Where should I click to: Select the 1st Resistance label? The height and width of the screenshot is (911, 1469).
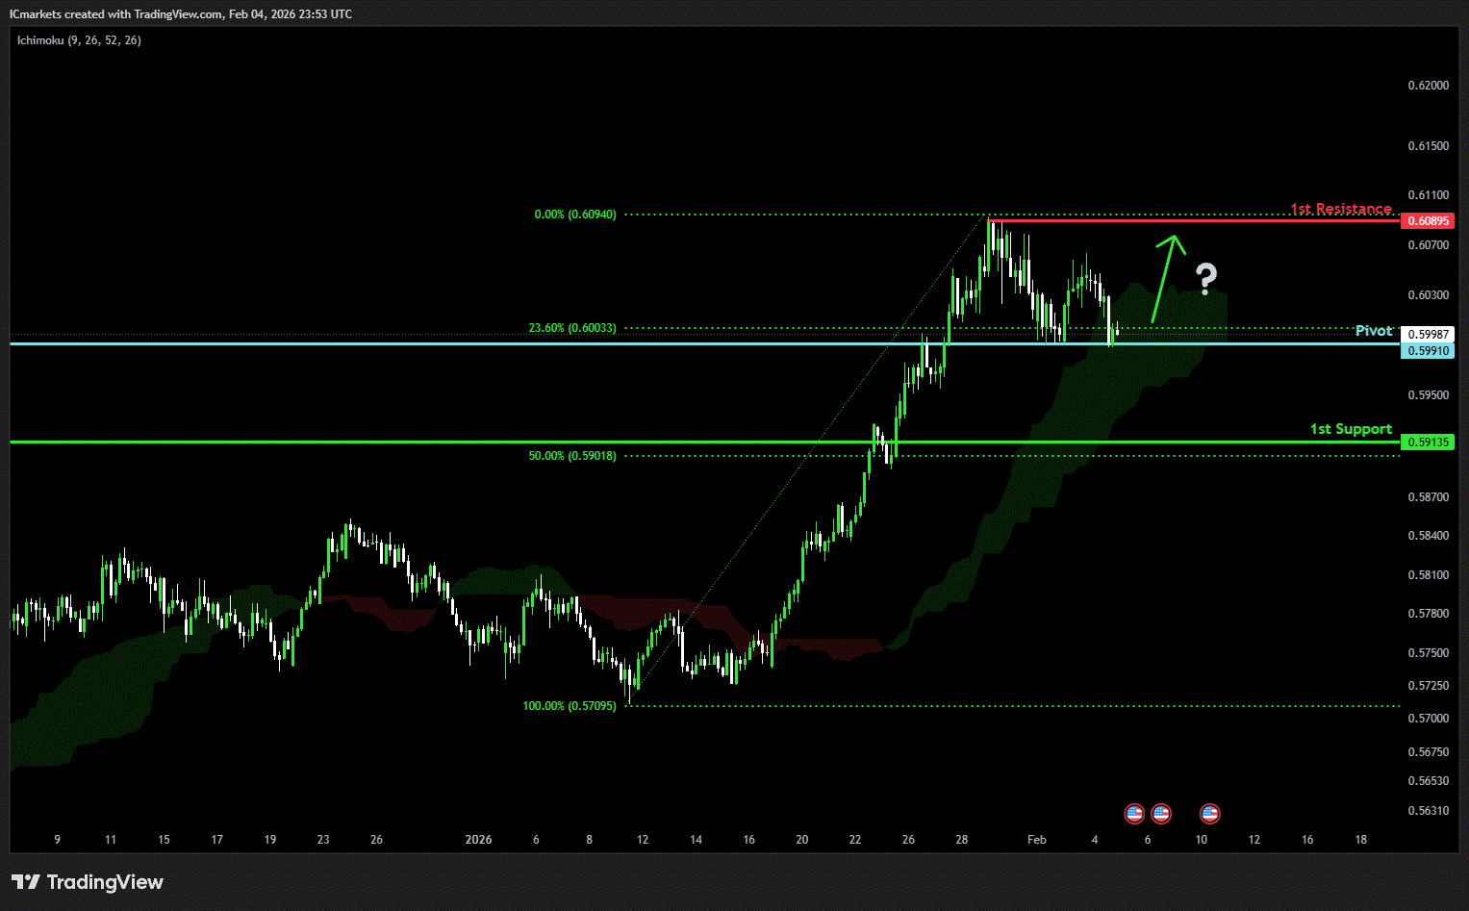tap(1340, 209)
